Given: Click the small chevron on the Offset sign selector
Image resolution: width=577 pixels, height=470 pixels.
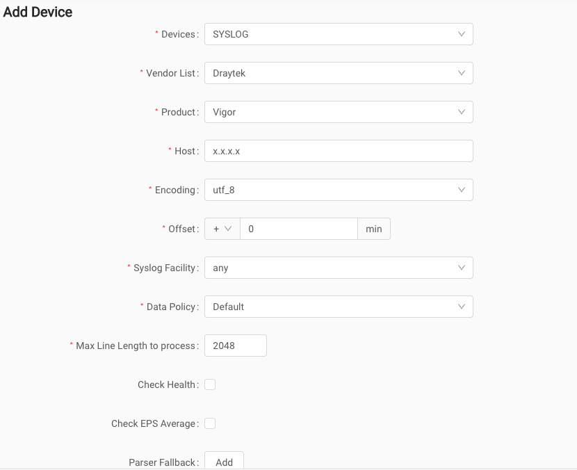Looking at the screenshot, I should coord(229,228).
